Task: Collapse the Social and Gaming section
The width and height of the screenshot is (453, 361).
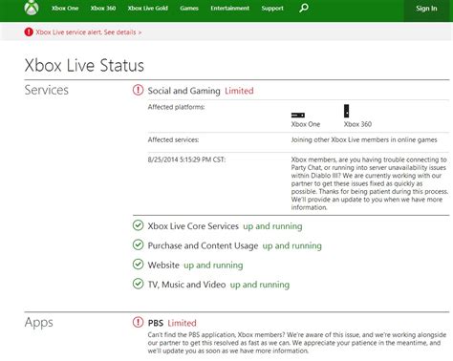Action: 183,91
